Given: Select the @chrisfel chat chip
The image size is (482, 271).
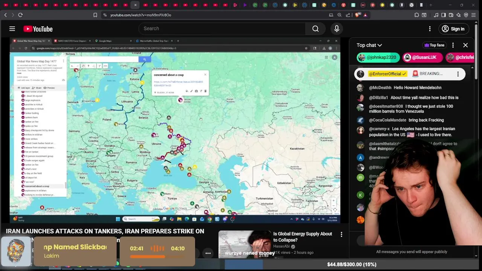Looking at the screenshot, I should (460, 58).
